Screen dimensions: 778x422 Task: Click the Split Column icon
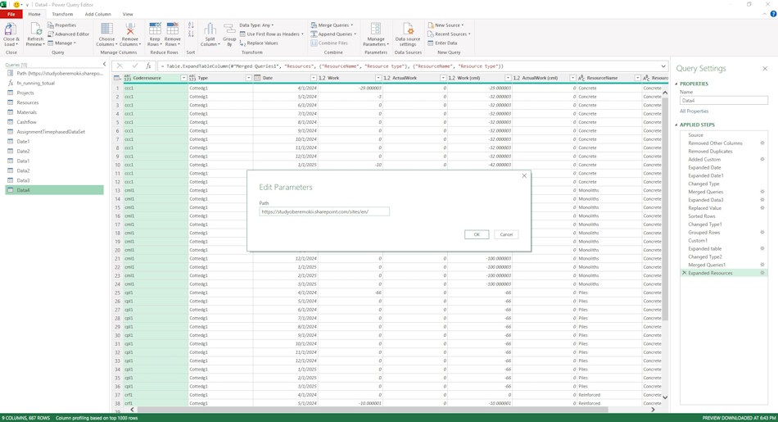[x=210, y=29]
